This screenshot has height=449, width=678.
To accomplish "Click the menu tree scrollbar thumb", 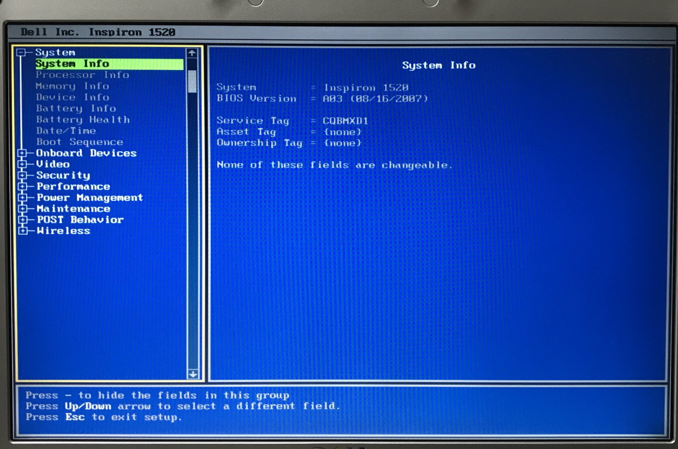I will pos(192,82).
